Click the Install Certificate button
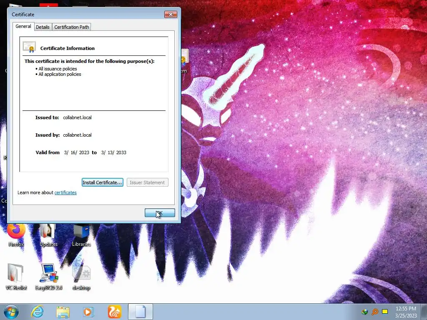Viewport: 427px width, 320px height. click(x=103, y=182)
